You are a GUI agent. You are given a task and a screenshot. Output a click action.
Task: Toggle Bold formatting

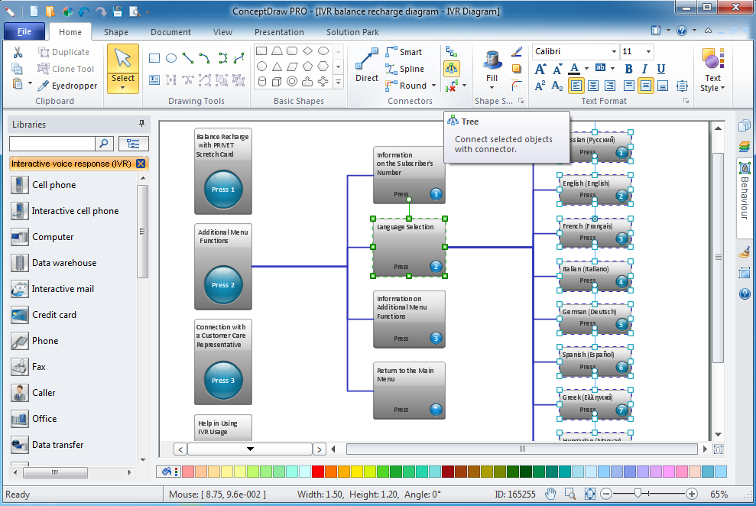[x=628, y=69]
